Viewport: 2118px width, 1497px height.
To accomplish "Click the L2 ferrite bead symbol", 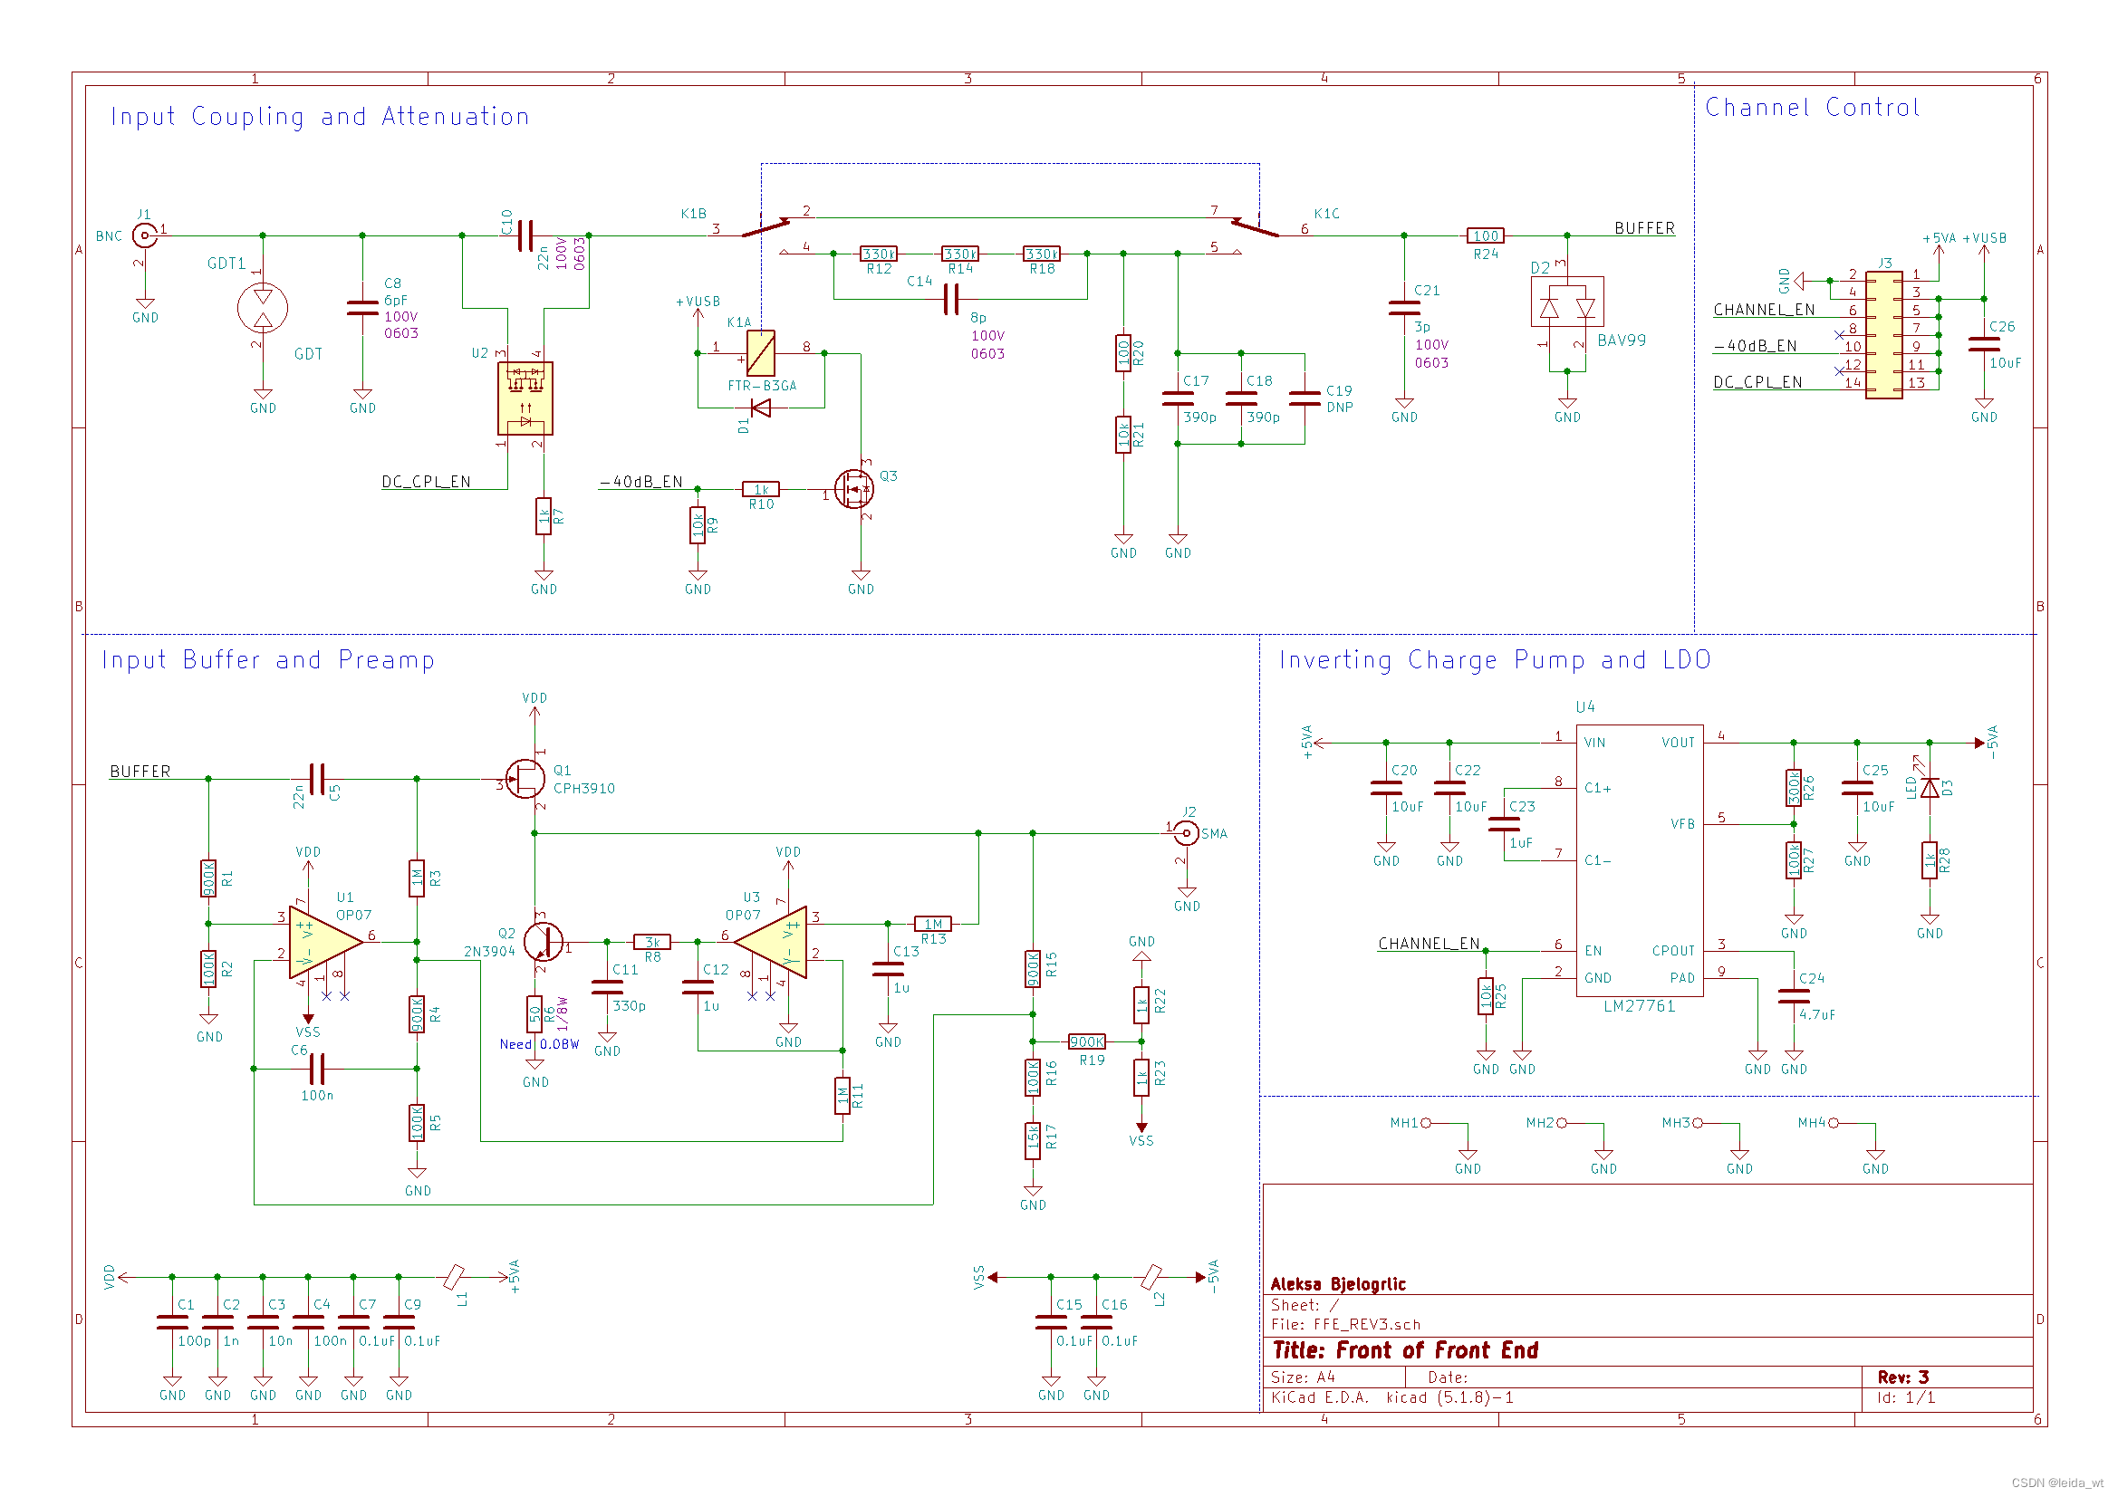I will (1150, 1278).
